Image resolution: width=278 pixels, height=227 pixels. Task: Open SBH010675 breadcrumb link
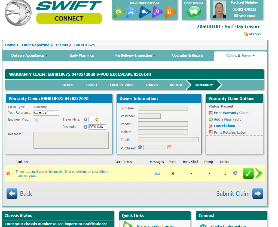tap(85, 45)
